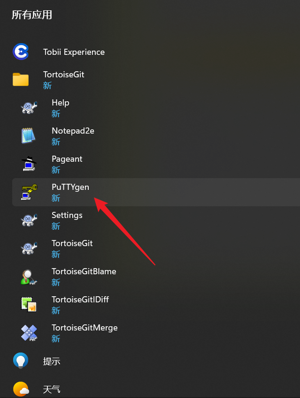
Task: Select the Notepad2e text label
Action: coord(73,131)
